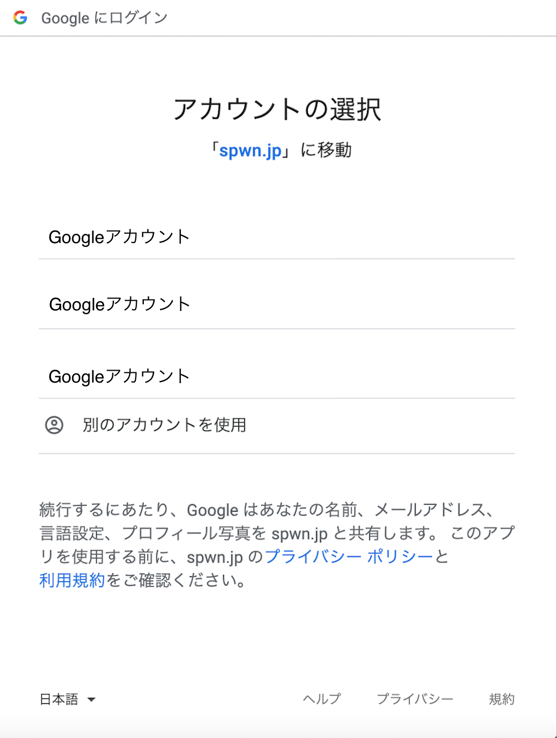Image resolution: width=557 pixels, height=738 pixels.
Task: Click the アカウントの選択 heading
Action: pos(277,109)
